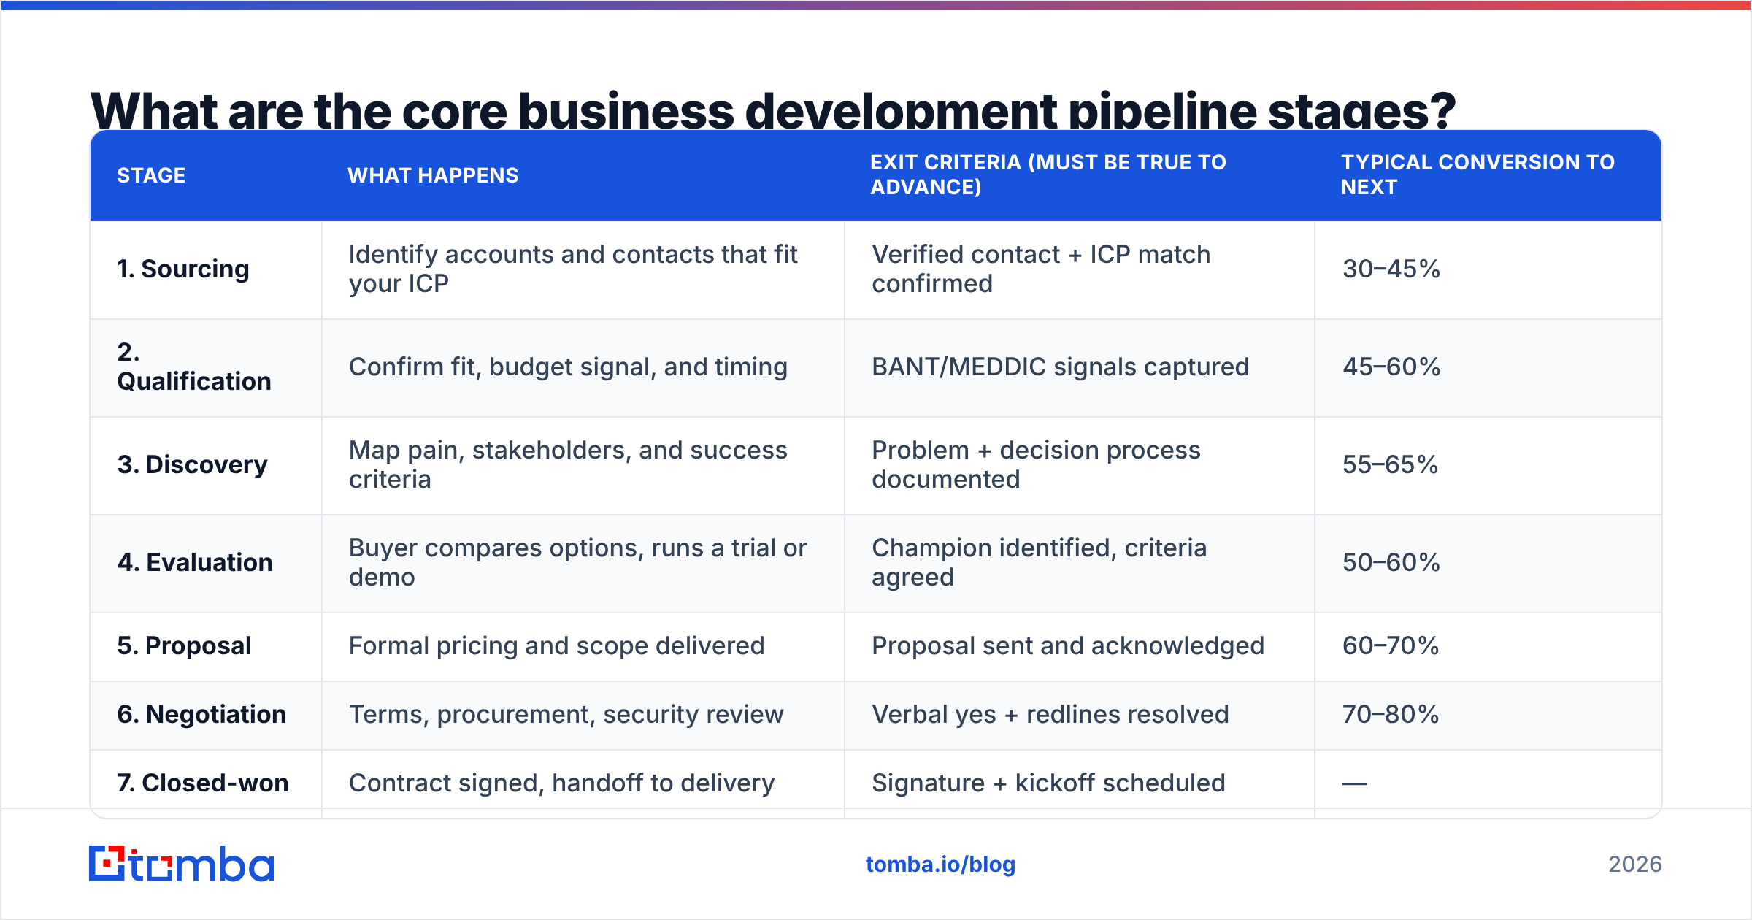
Task: Click the 55–65% conversion value
Action: (x=1390, y=464)
